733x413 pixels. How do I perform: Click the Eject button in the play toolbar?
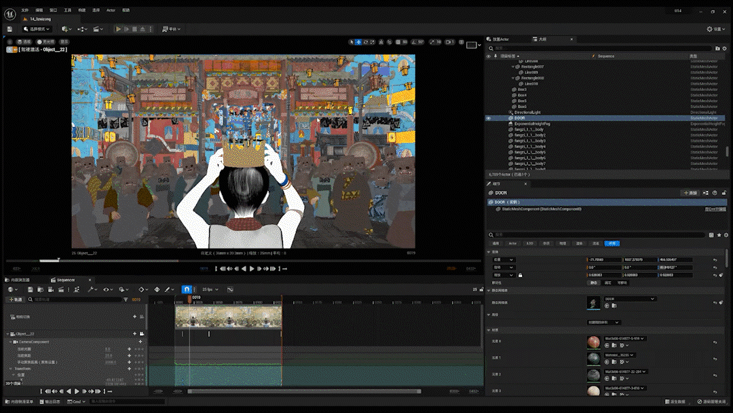[143, 29]
